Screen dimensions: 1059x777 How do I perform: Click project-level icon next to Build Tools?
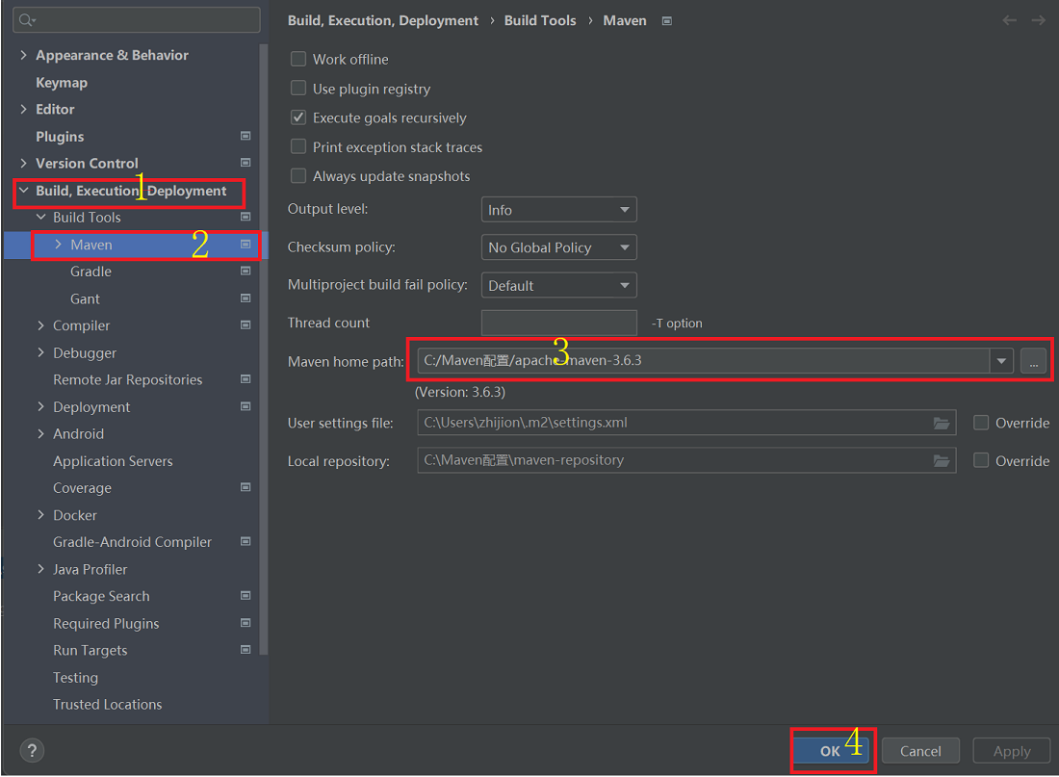(x=245, y=217)
